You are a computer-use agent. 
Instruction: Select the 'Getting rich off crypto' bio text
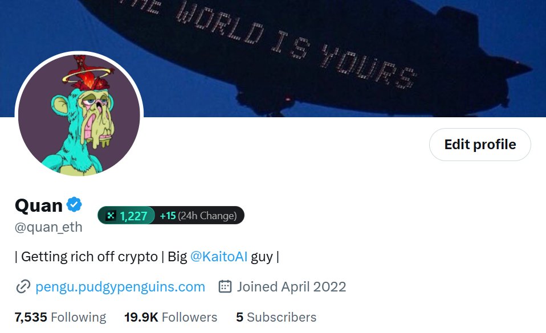(x=89, y=257)
